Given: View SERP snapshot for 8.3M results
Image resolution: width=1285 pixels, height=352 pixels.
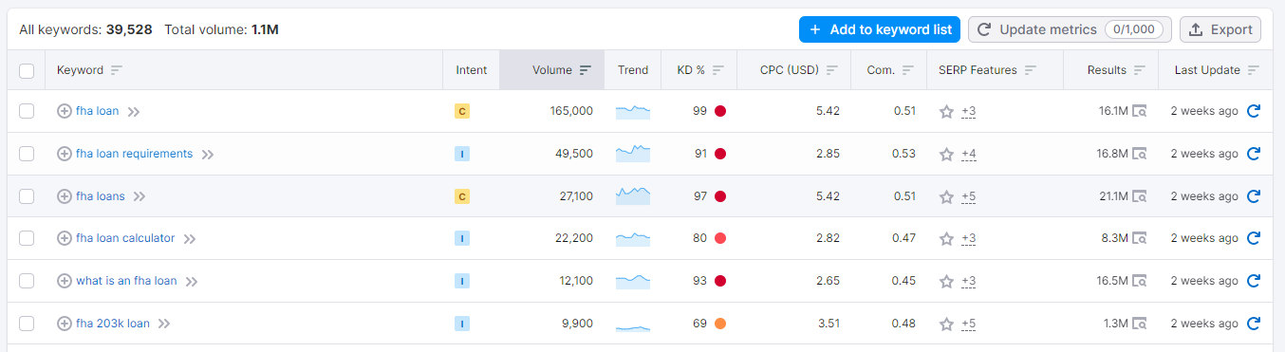Looking at the screenshot, I should [1140, 239].
